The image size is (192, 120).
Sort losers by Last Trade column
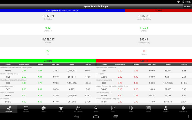[152, 65]
